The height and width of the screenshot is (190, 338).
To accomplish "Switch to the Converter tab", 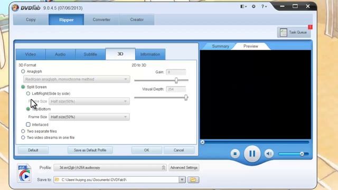I will (101, 20).
